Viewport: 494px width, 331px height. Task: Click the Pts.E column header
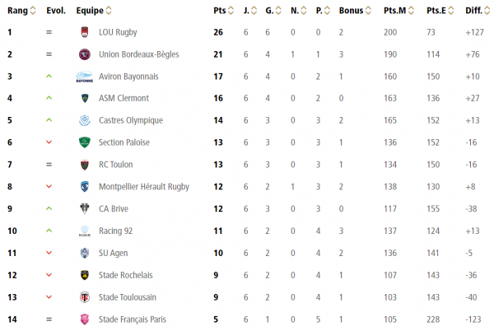(436, 11)
